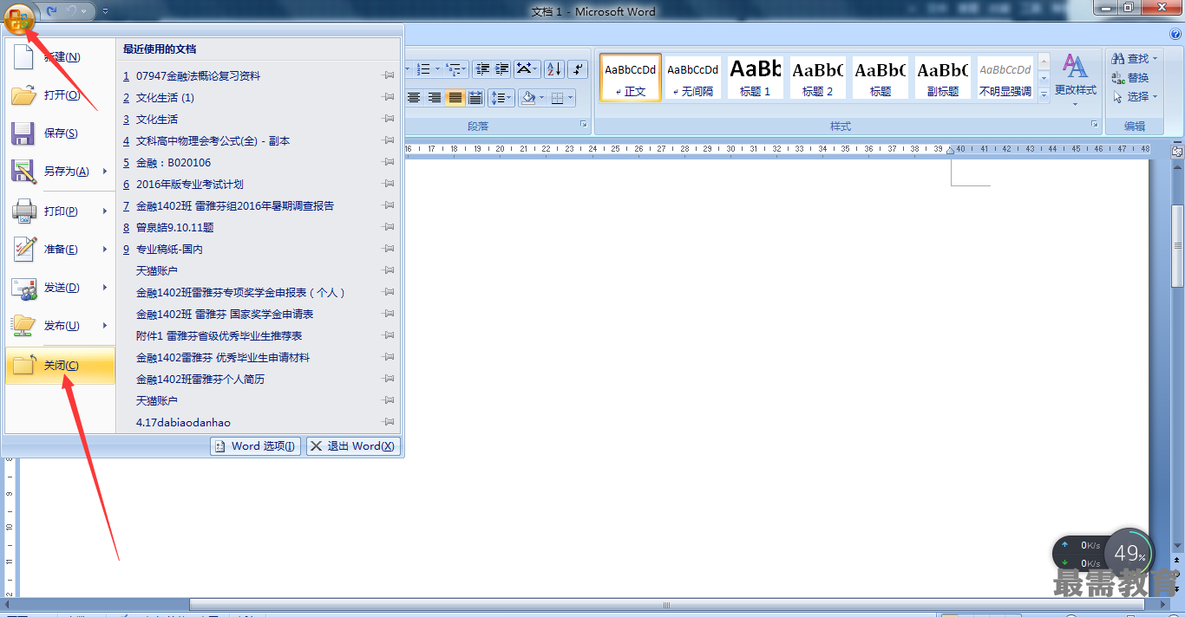Expand the 另存为 submenu arrow
The width and height of the screenshot is (1185, 617).
105,172
